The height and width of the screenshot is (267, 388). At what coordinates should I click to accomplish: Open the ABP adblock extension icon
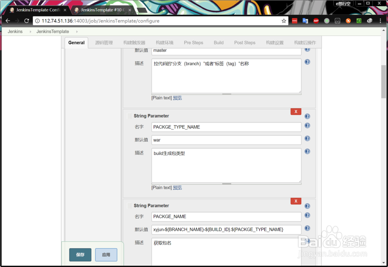click(316, 21)
